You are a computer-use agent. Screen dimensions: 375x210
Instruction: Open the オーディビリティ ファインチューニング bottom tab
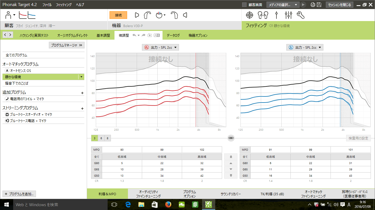point(149,194)
